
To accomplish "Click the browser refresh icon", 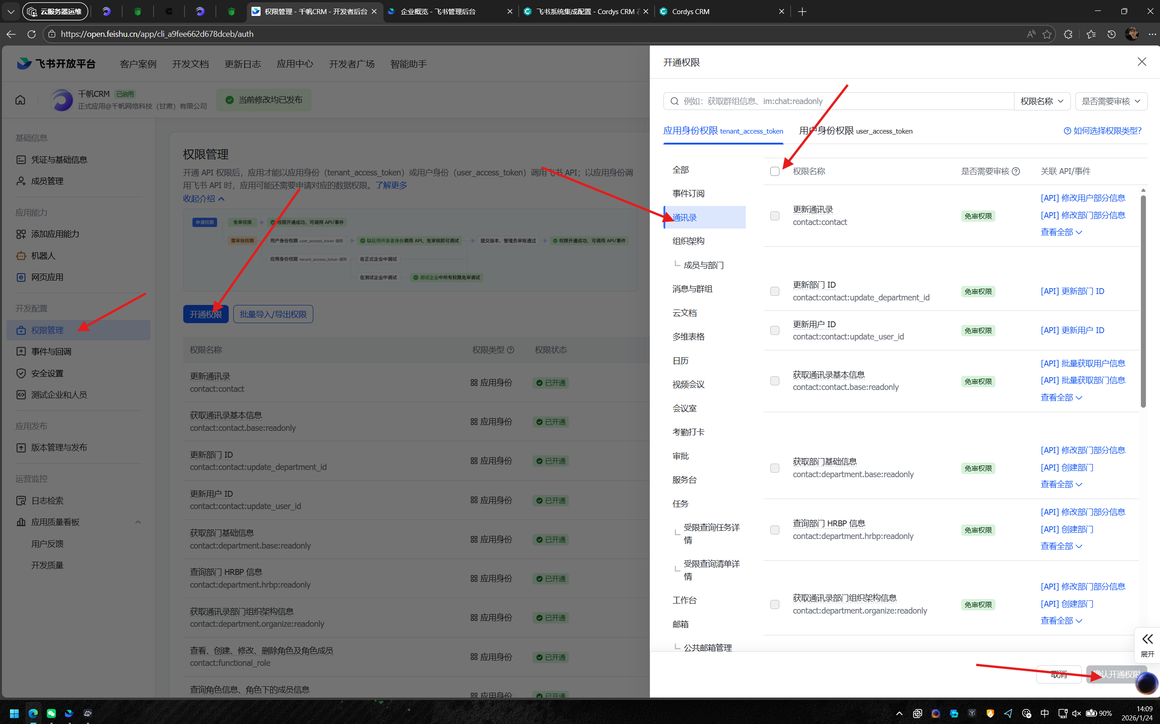I will [x=32, y=34].
